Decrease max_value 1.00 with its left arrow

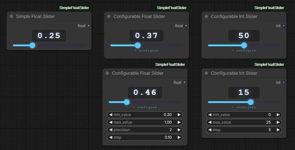(111, 122)
